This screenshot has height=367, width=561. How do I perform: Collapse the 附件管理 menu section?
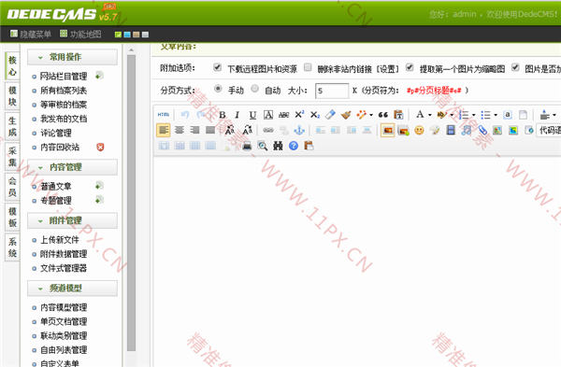72,220
